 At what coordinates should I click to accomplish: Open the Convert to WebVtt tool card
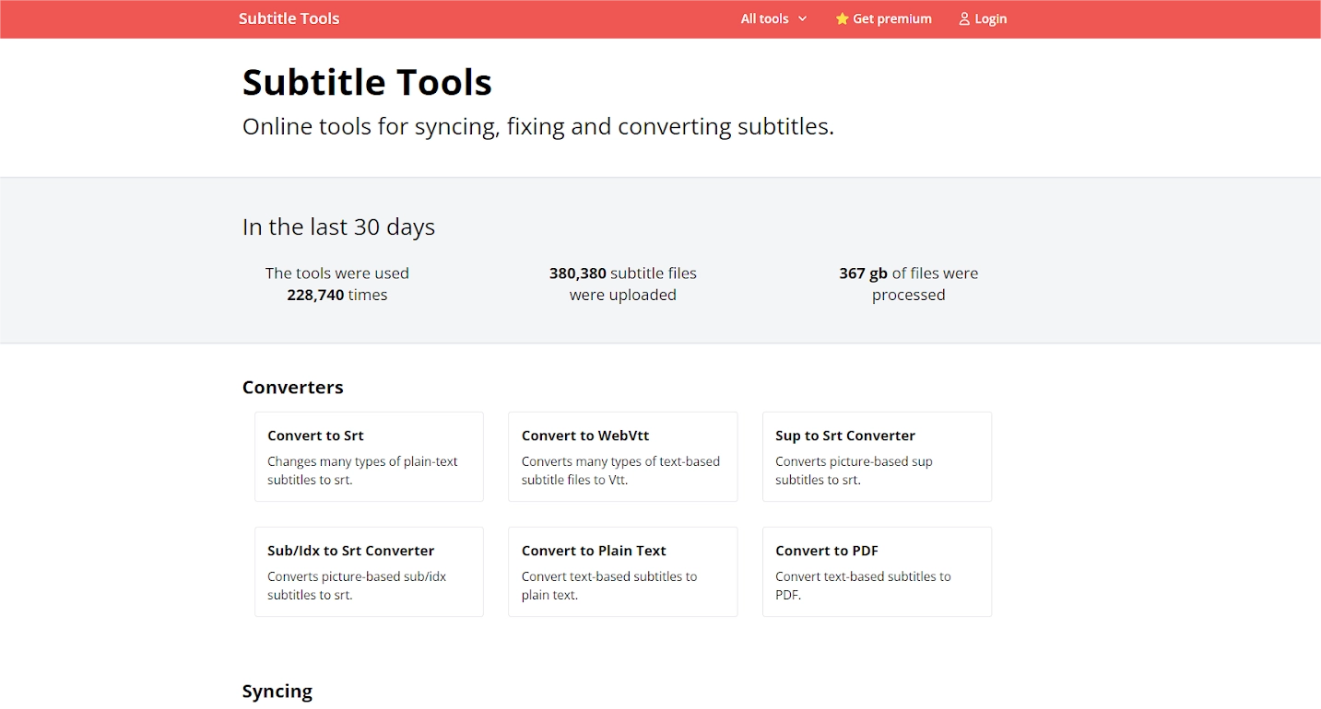(x=622, y=457)
